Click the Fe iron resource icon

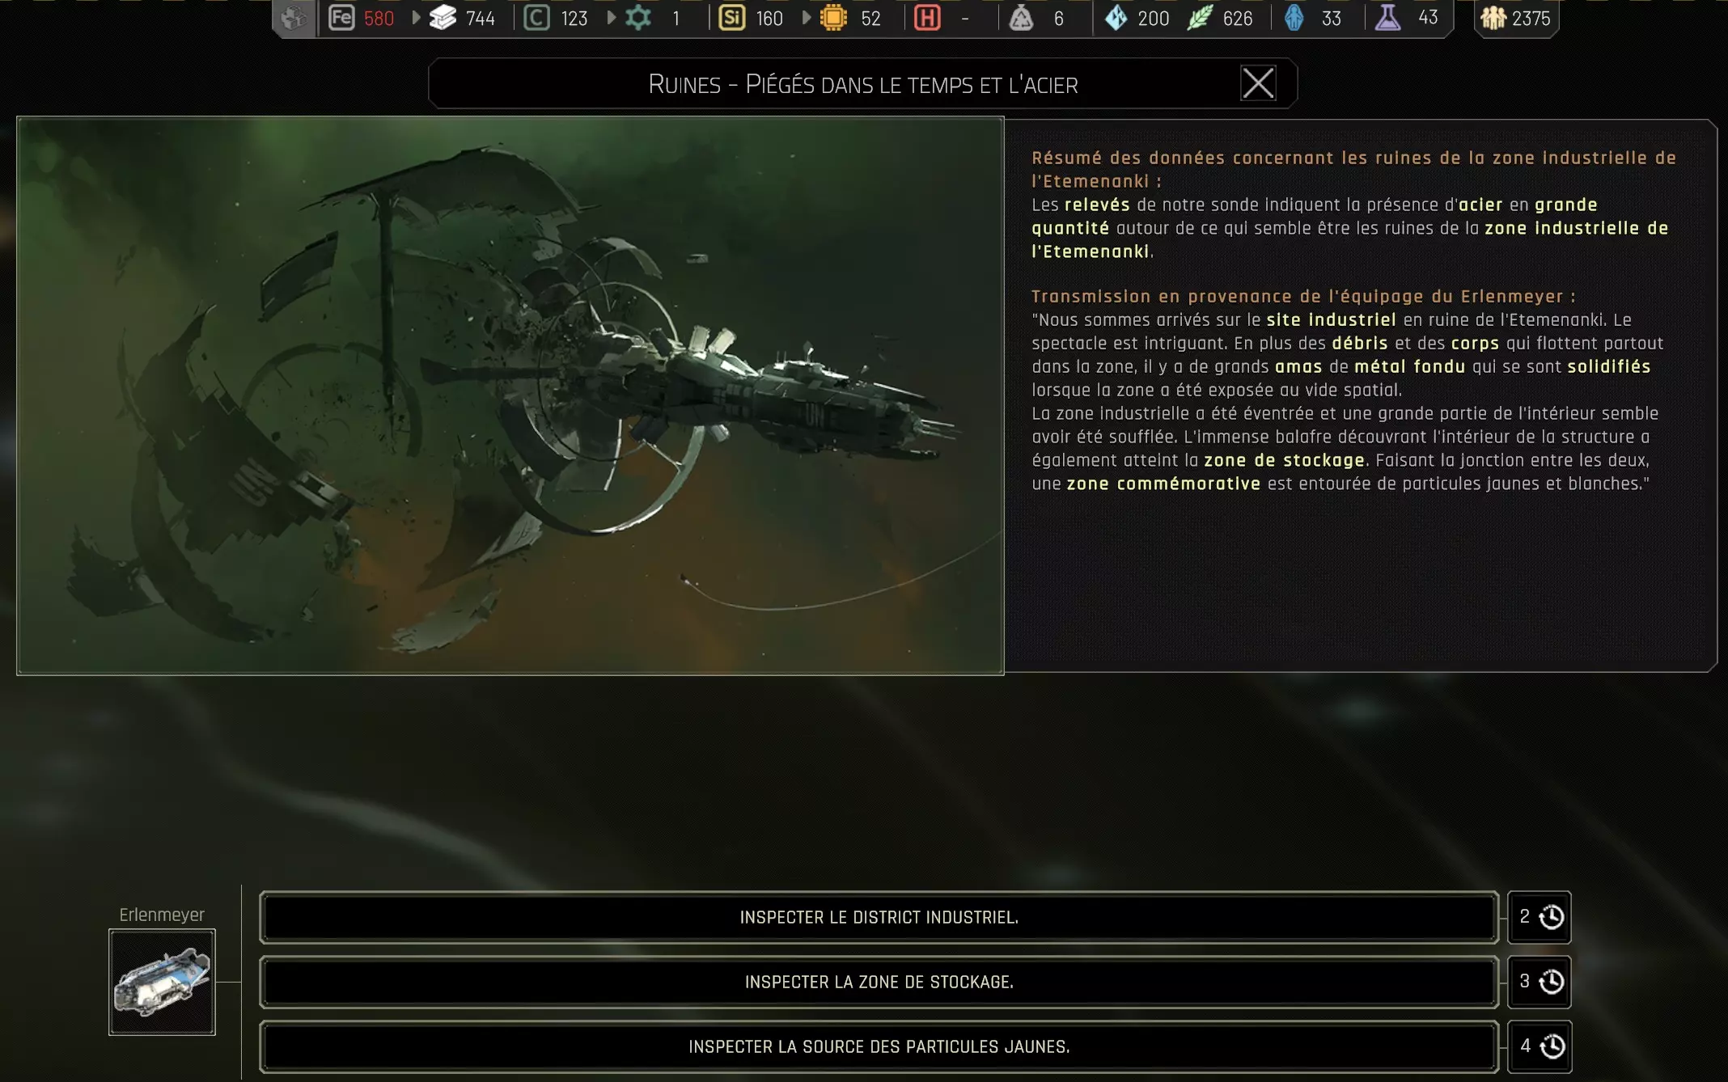[x=341, y=18]
